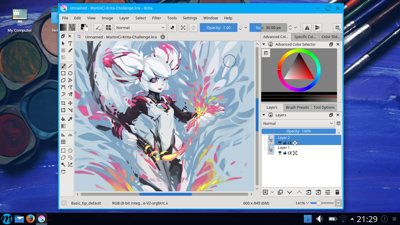Open the Settings menu

pos(190,18)
